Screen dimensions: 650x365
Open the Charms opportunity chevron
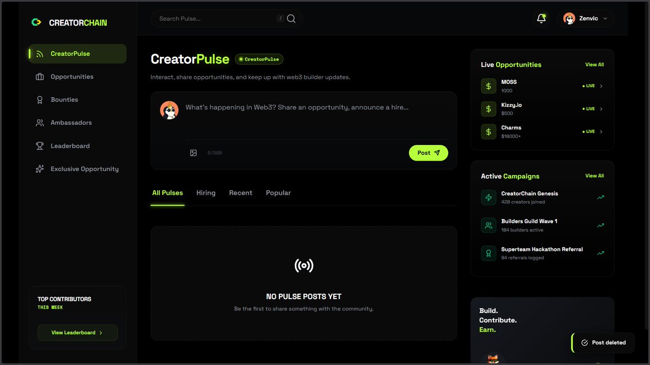601,131
